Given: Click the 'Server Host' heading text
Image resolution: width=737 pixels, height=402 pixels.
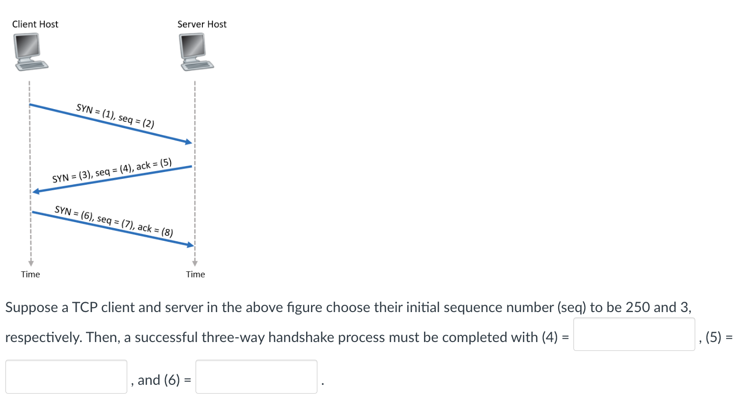Looking at the screenshot, I should pos(201,24).
